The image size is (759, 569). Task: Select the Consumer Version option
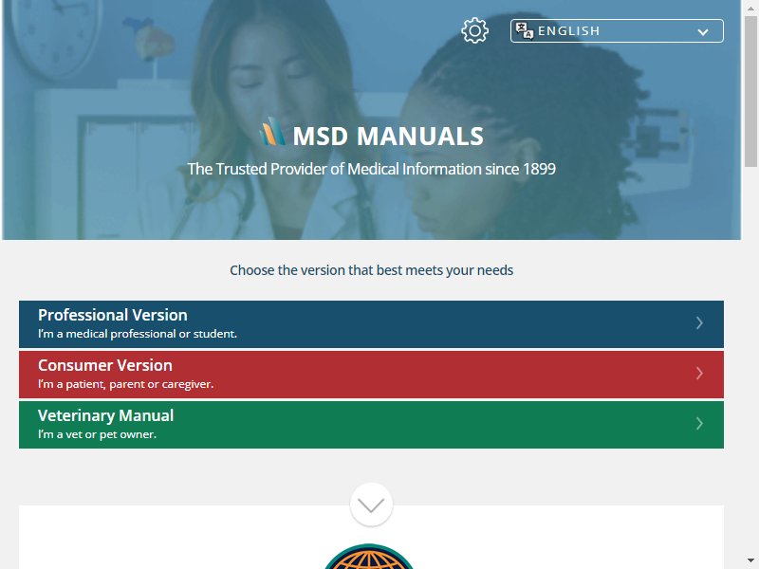[371, 374]
